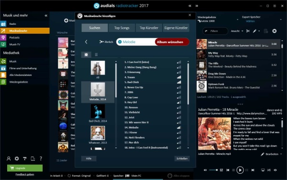Open the equalizer icon in player
The height and width of the screenshot is (180, 287).
(221, 170)
